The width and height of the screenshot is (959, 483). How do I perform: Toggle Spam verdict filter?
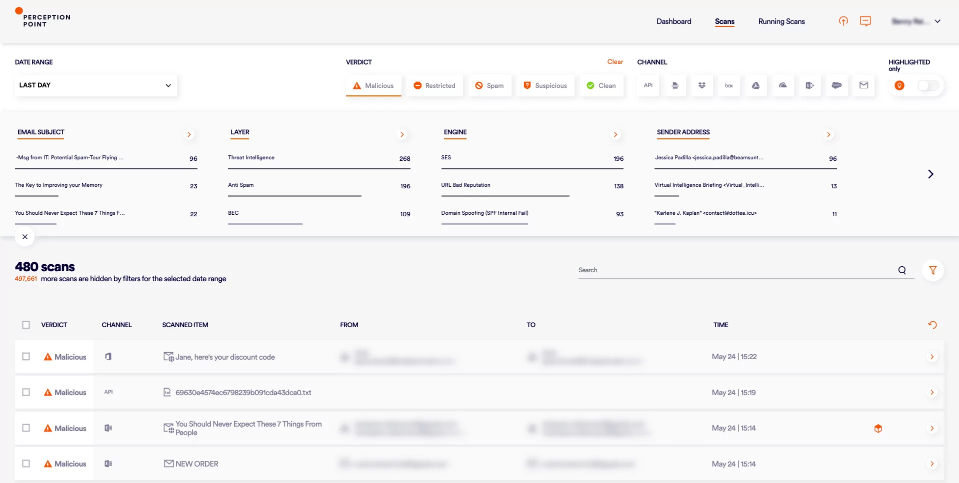click(489, 85)
